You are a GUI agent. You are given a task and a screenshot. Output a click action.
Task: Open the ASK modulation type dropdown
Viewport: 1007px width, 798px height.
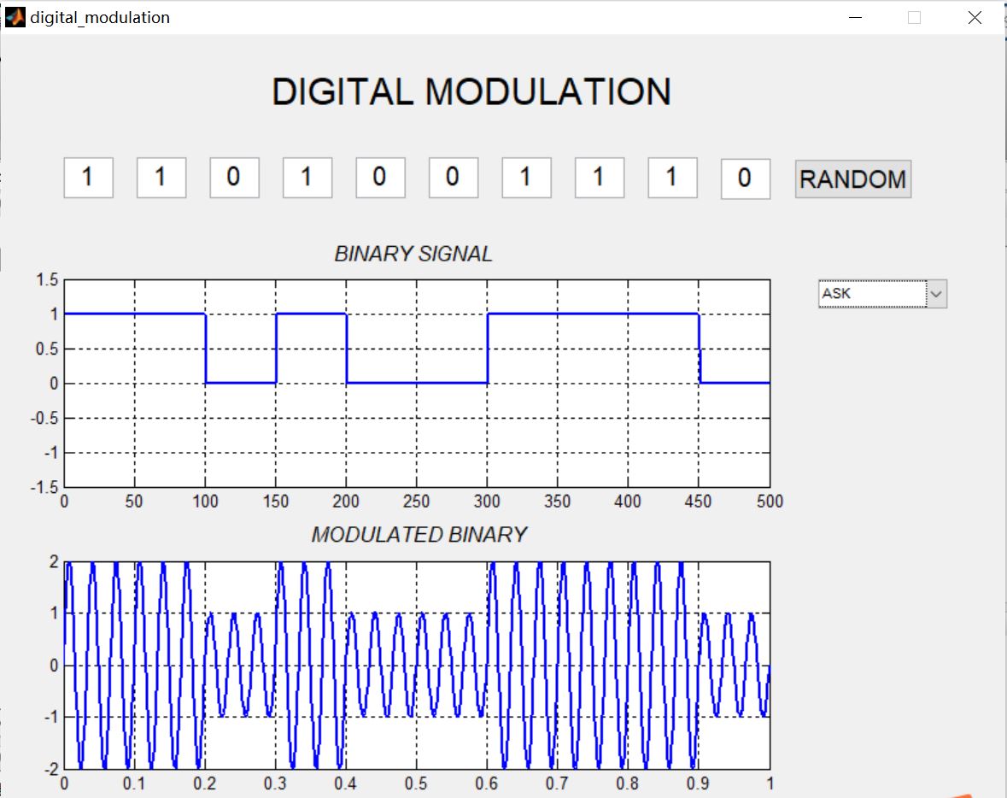[881, 294]
